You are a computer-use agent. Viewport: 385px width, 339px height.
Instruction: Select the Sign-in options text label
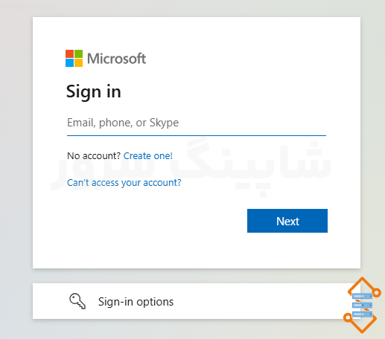tap(136, 302)
